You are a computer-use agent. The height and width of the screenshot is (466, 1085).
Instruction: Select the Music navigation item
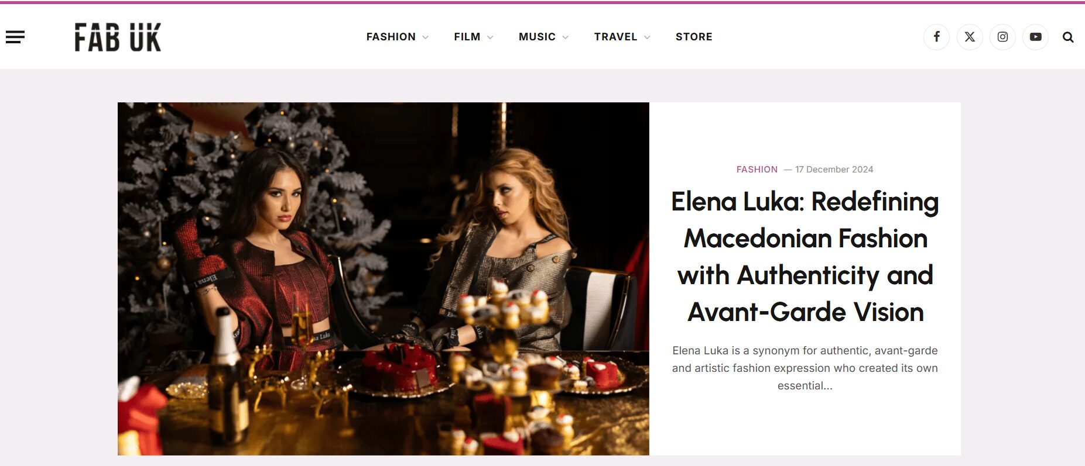tap(537, 37)
